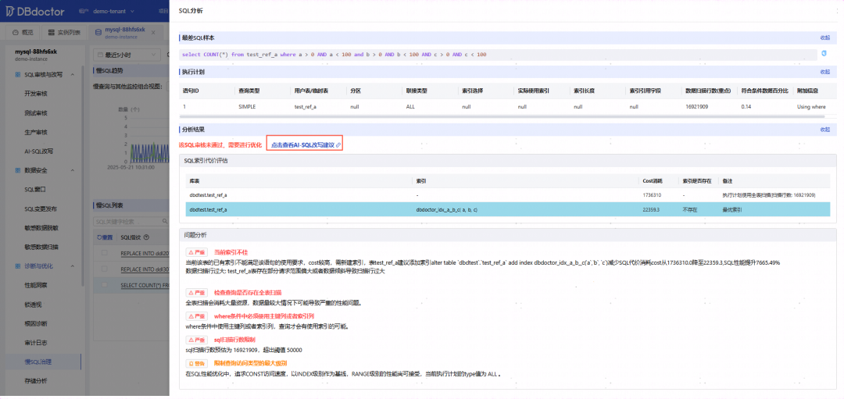This screenshot has width=844, height=399.
Task: Click the 最优索引 remark cell
Action: (731, 210)
